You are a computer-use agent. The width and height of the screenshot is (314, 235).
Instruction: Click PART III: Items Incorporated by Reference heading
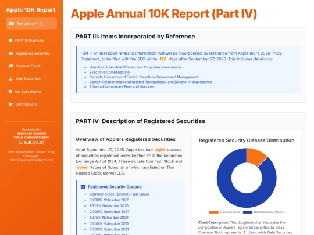tap(135, 37)
